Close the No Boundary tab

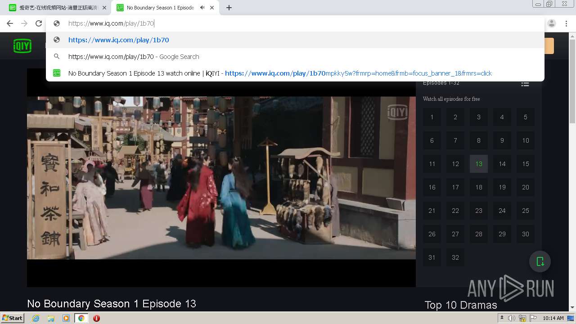(212, 8)
